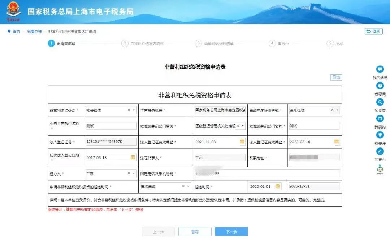Click the header title 国家税务总局上海市电子税务局
This screenshot has width=390, height=239.
click(80, 12)
